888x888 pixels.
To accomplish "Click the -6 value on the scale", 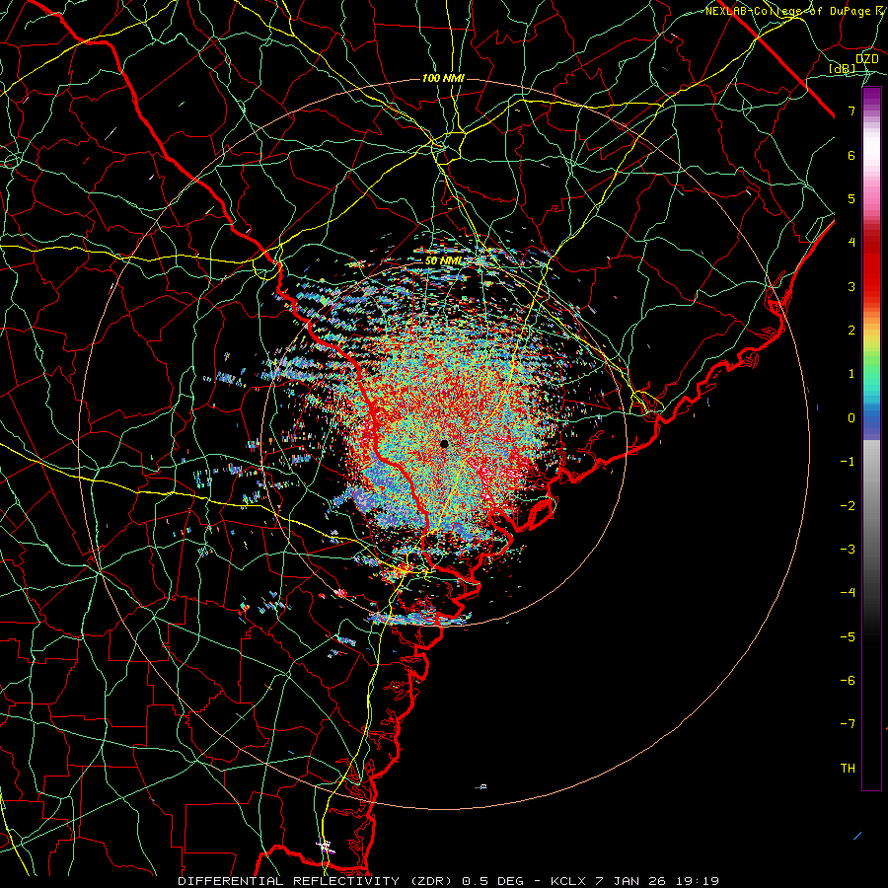I will pos(848,681).
